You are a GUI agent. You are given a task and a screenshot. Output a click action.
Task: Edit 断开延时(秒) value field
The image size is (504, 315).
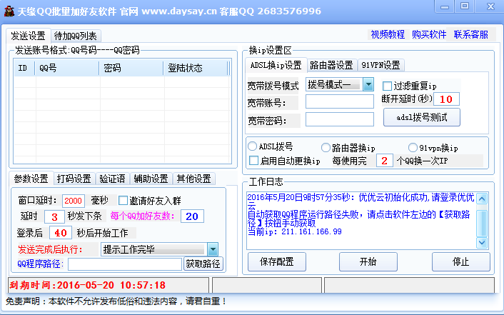click(x=446, y=99)
